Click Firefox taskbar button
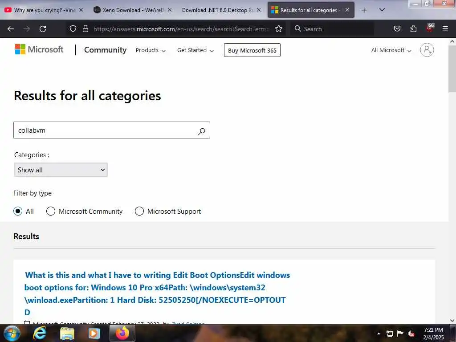The width and height of the screenshot is (456, 342). click(x=122, y=333)
